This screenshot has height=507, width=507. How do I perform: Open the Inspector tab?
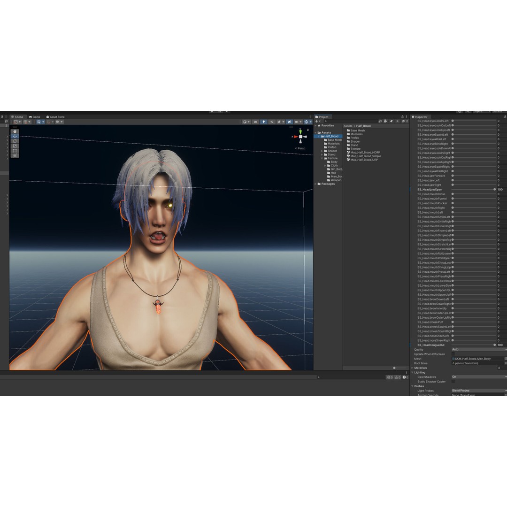[x=419, y=117]
